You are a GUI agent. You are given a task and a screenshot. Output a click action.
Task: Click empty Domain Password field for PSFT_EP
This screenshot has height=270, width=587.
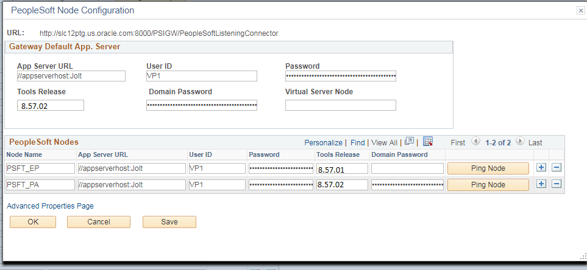coord(407,168)
